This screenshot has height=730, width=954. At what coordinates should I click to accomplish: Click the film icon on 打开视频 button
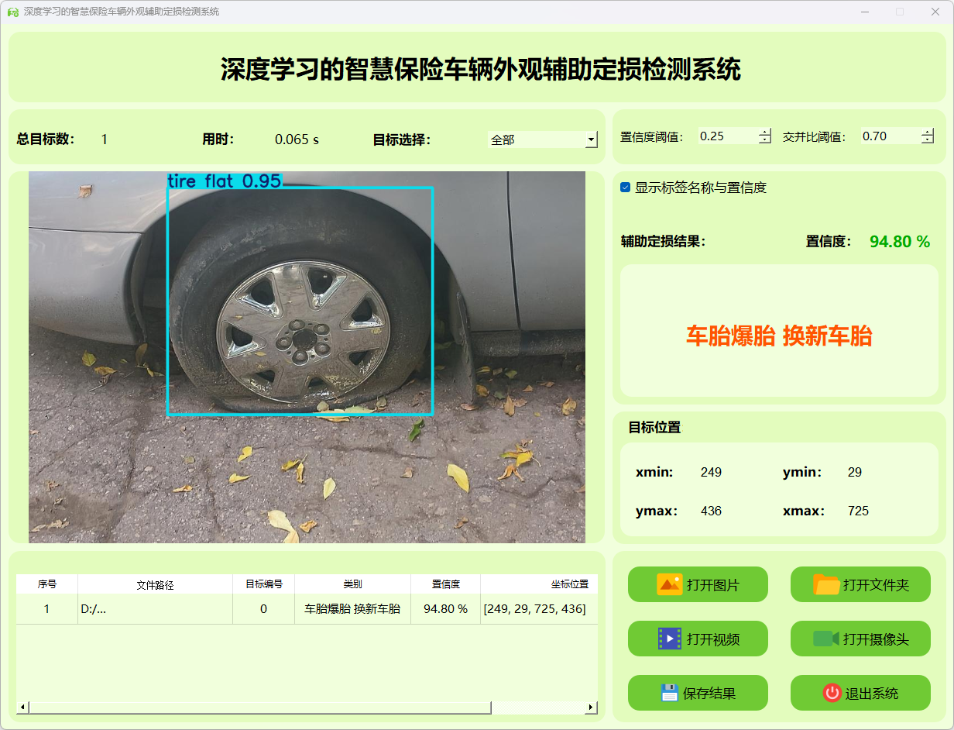tap(669, 639)
